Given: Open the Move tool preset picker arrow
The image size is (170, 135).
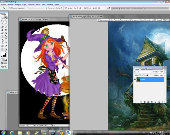Looking at the screenshot, I should 6,8.
